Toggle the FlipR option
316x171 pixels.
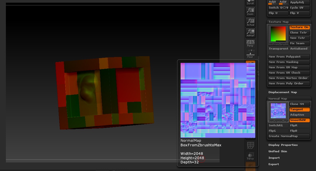tap(299, 125)
